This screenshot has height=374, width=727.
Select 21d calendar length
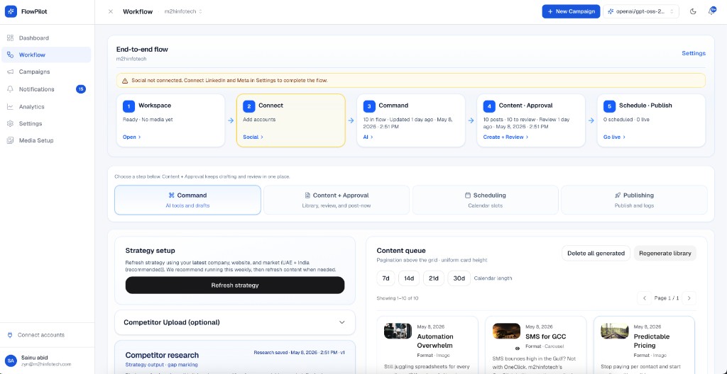[x=434, y=278]
